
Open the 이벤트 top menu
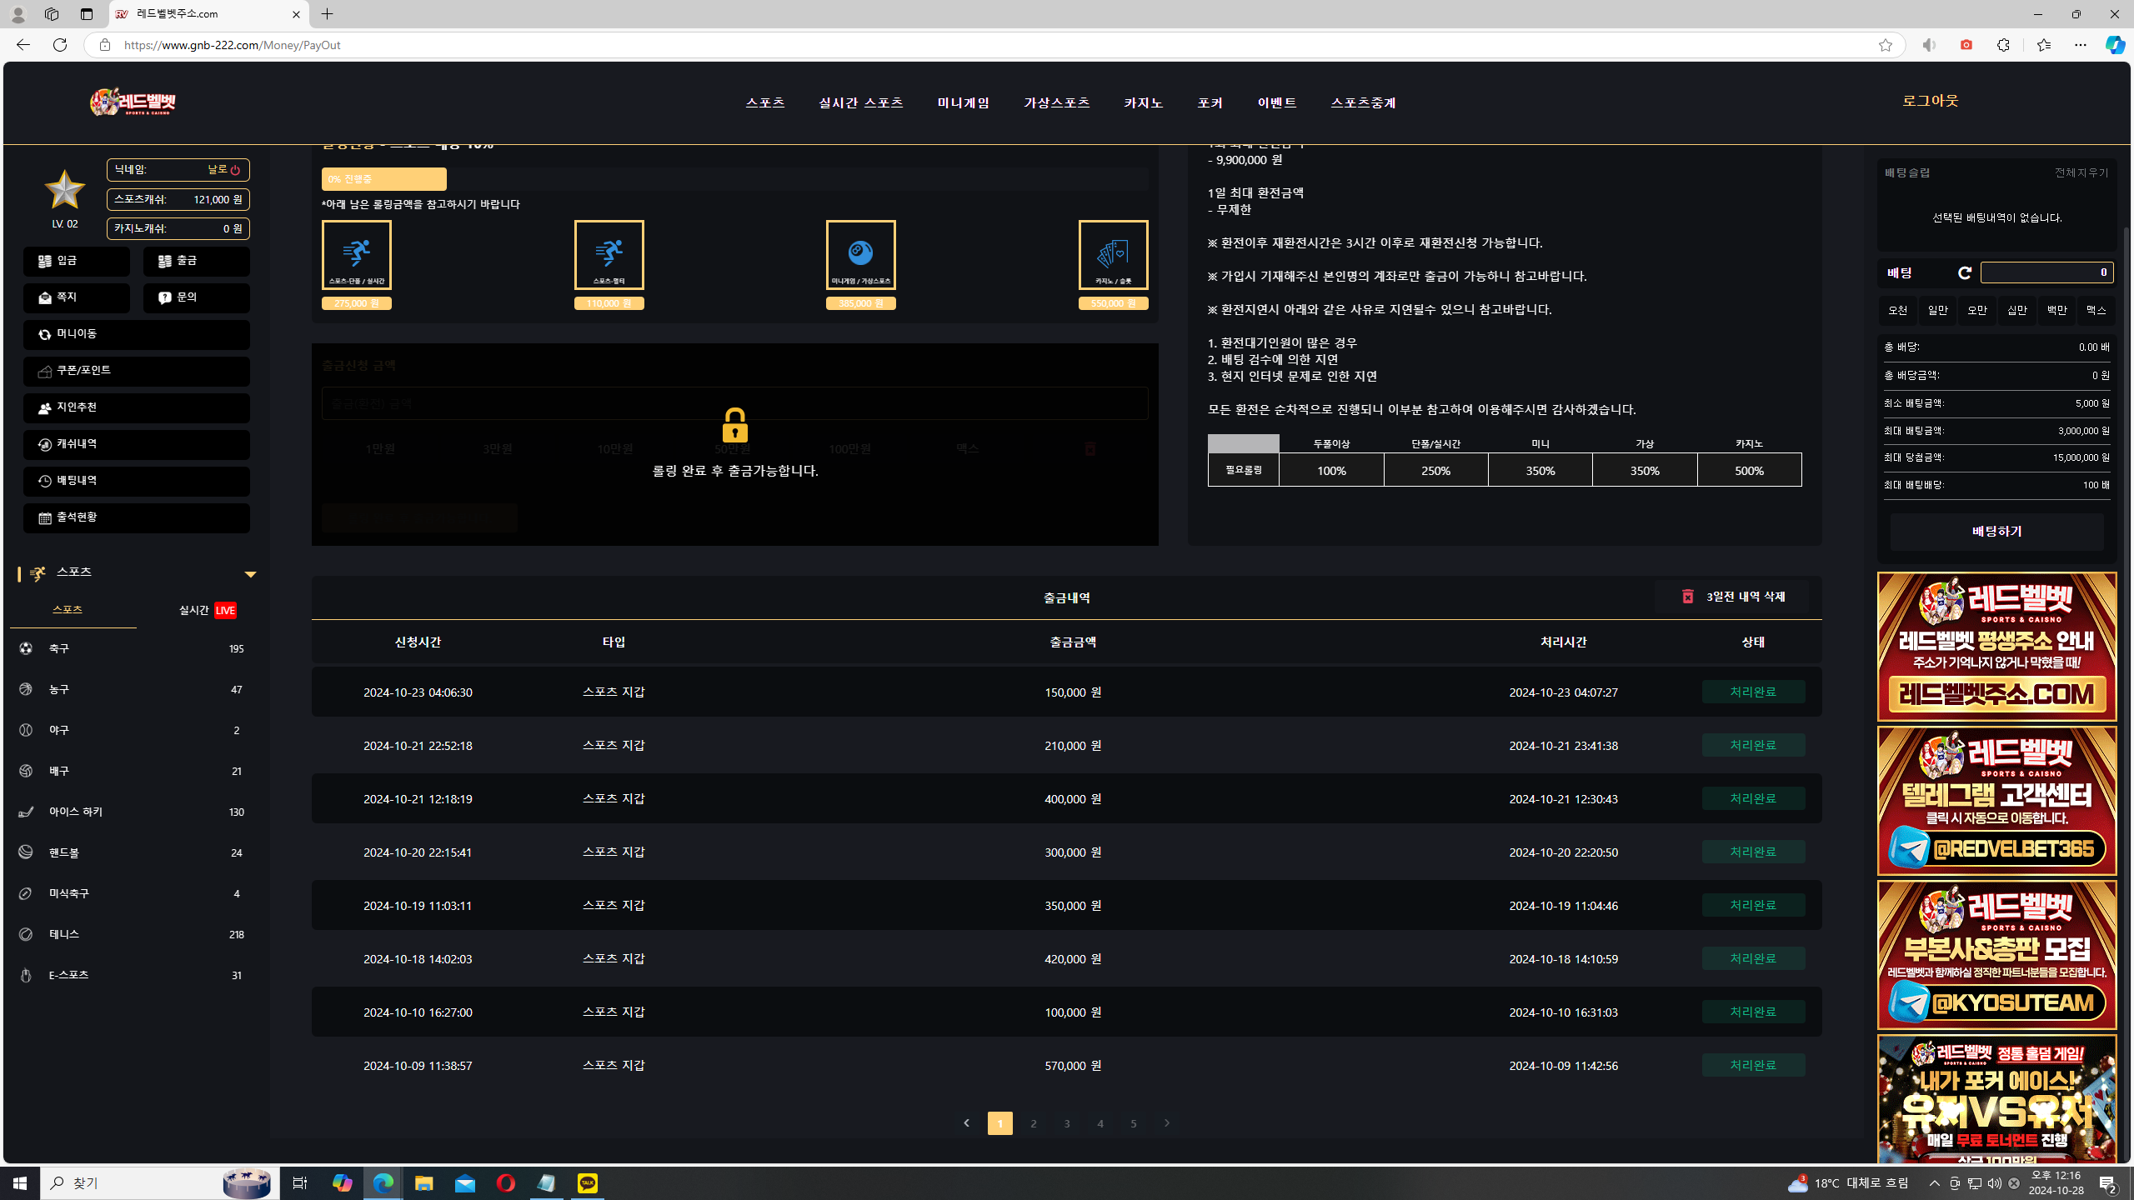pyautogui.click(x=1277, y=102)
